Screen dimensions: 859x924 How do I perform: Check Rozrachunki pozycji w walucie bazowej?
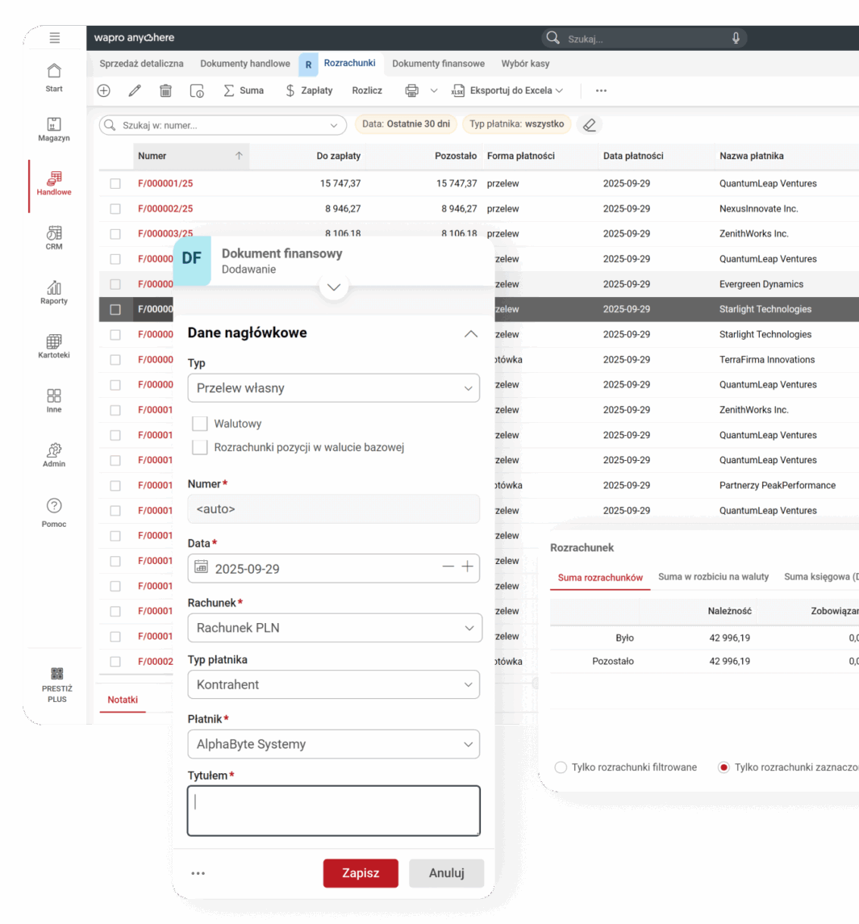click(200, 447)
